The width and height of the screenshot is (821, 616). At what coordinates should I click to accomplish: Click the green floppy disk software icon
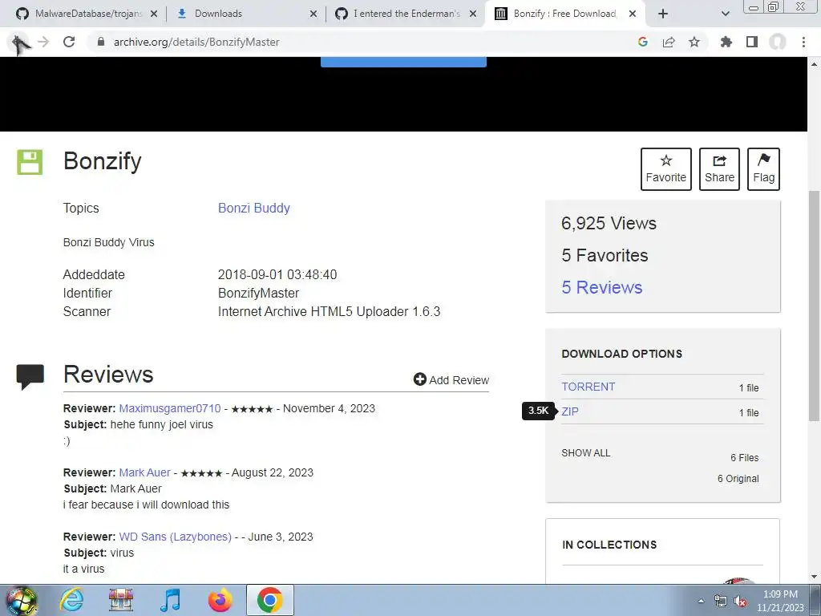30,162
